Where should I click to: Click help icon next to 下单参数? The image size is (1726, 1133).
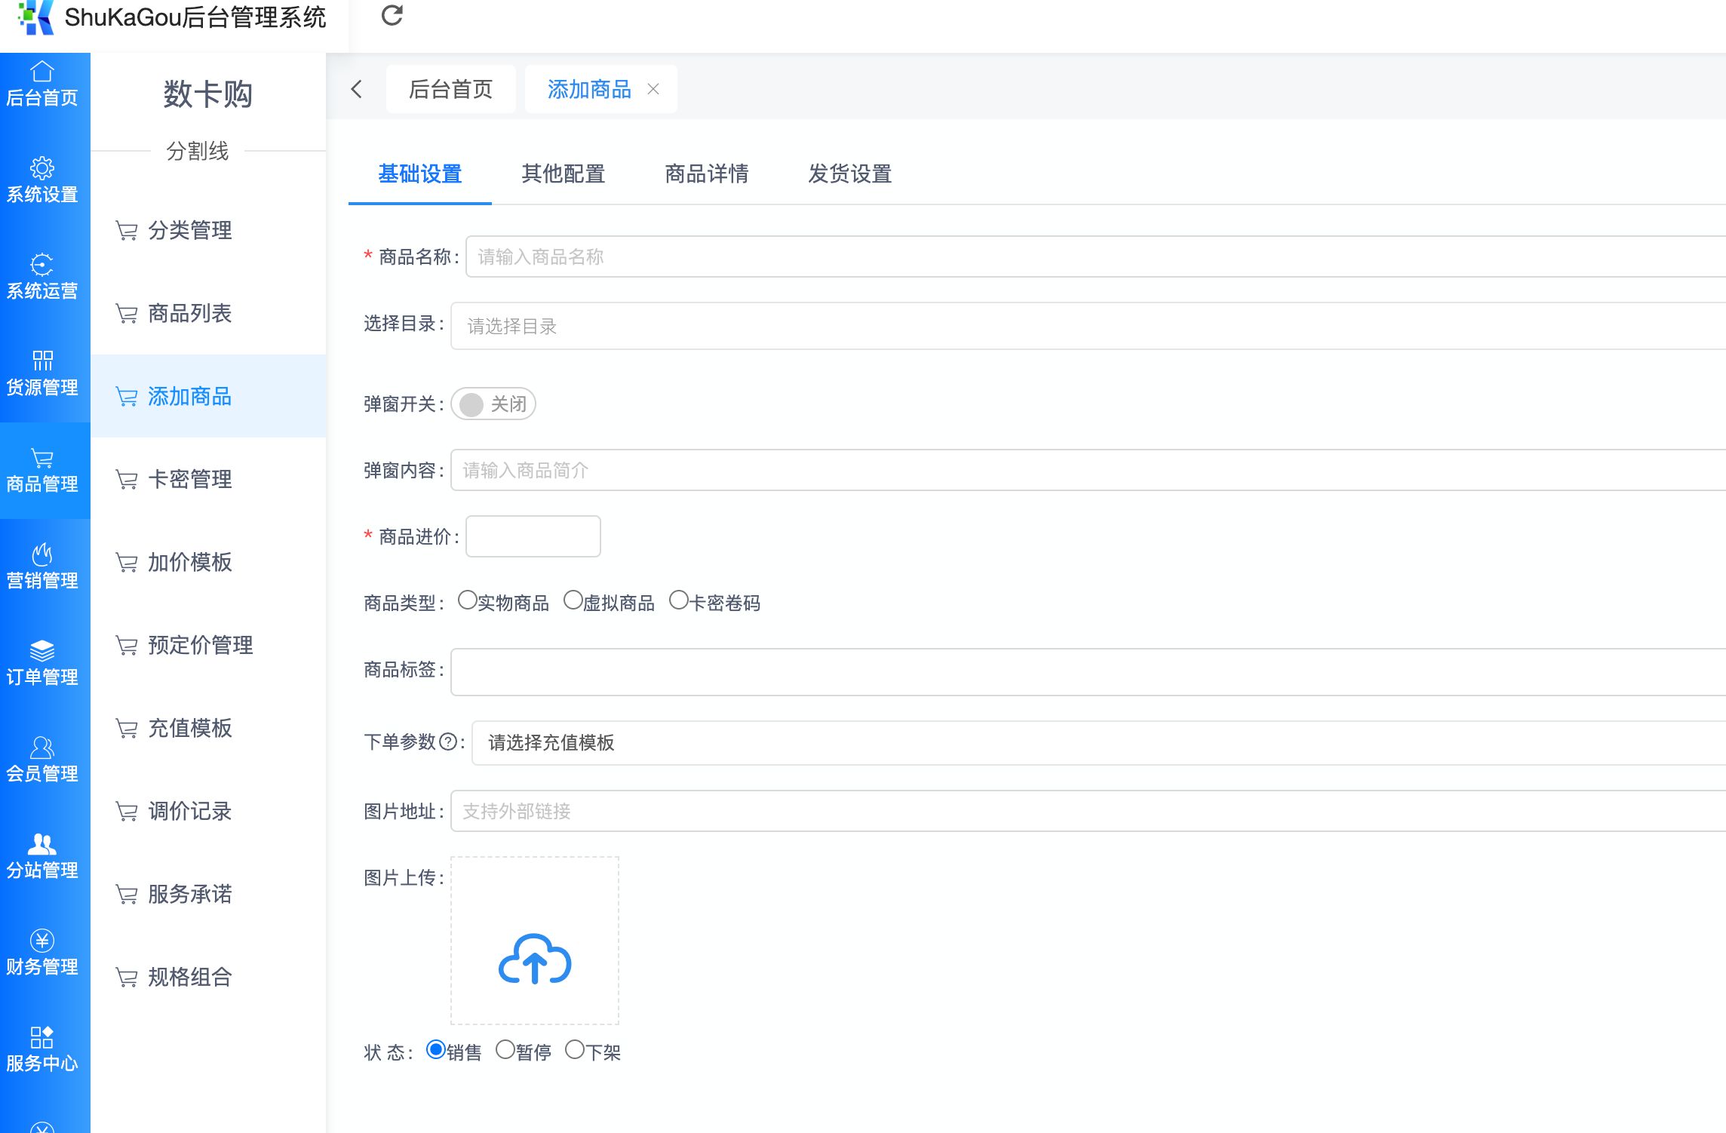tap(448, 742)
